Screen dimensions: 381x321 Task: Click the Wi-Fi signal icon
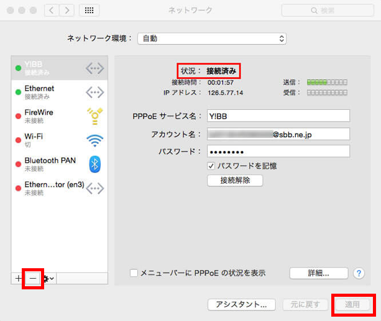tap(94, 140)
